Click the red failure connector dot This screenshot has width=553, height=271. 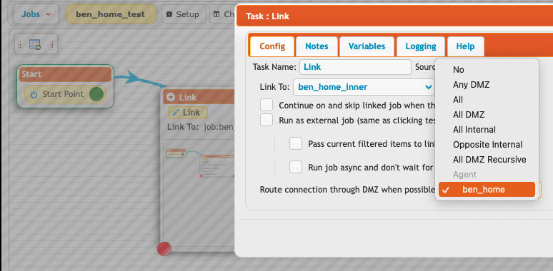pos(164,248)
